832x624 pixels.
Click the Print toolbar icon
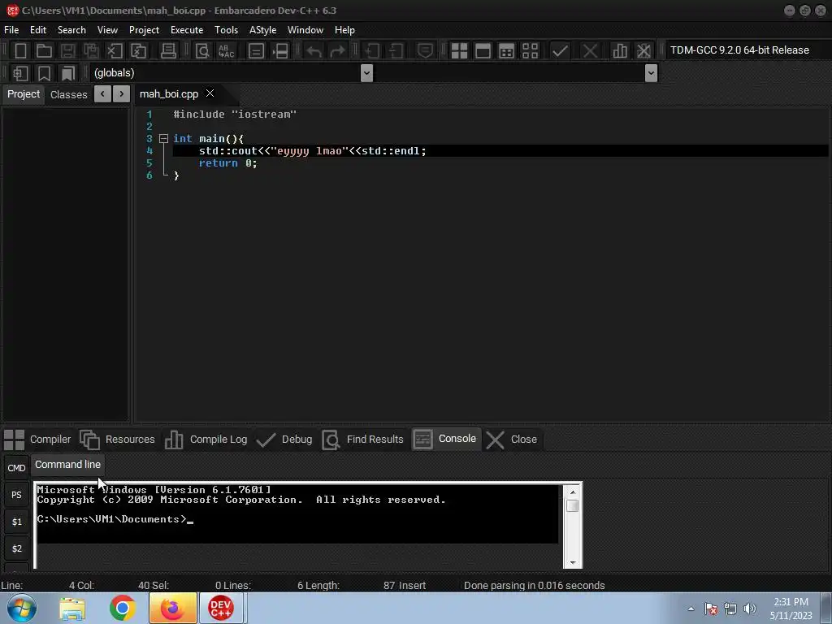[x=168, y=51]
